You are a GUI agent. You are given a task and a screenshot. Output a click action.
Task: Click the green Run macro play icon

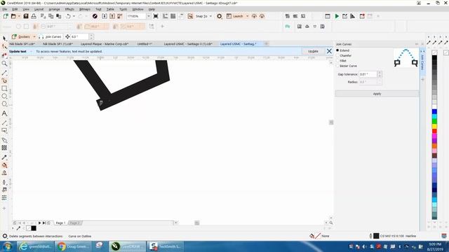pyautogui.click(x=337, y=16)
